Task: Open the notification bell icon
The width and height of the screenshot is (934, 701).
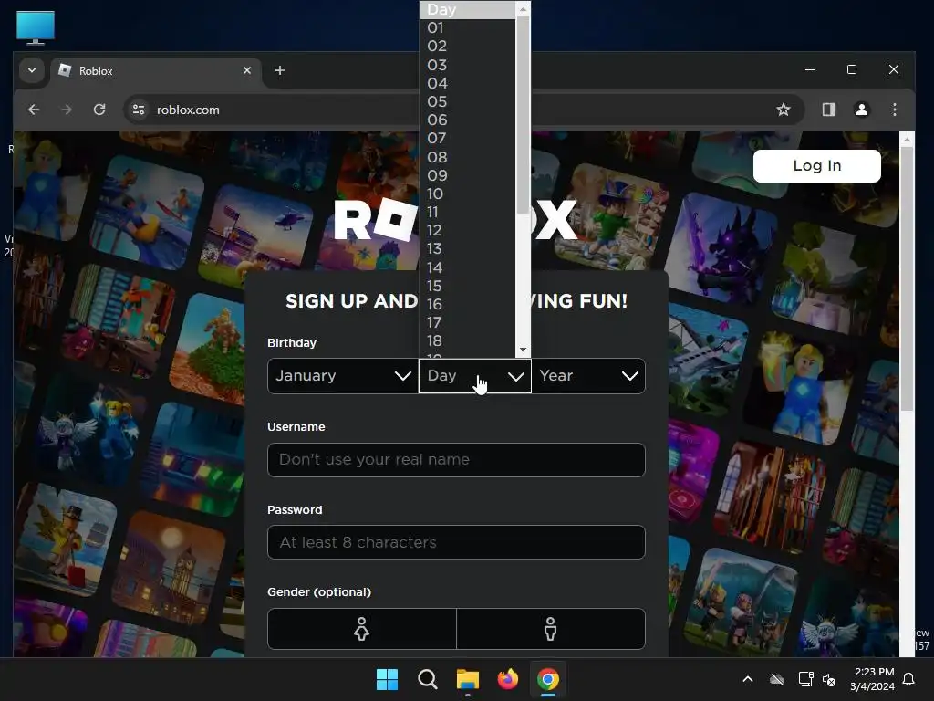Action: coord(908,679)
